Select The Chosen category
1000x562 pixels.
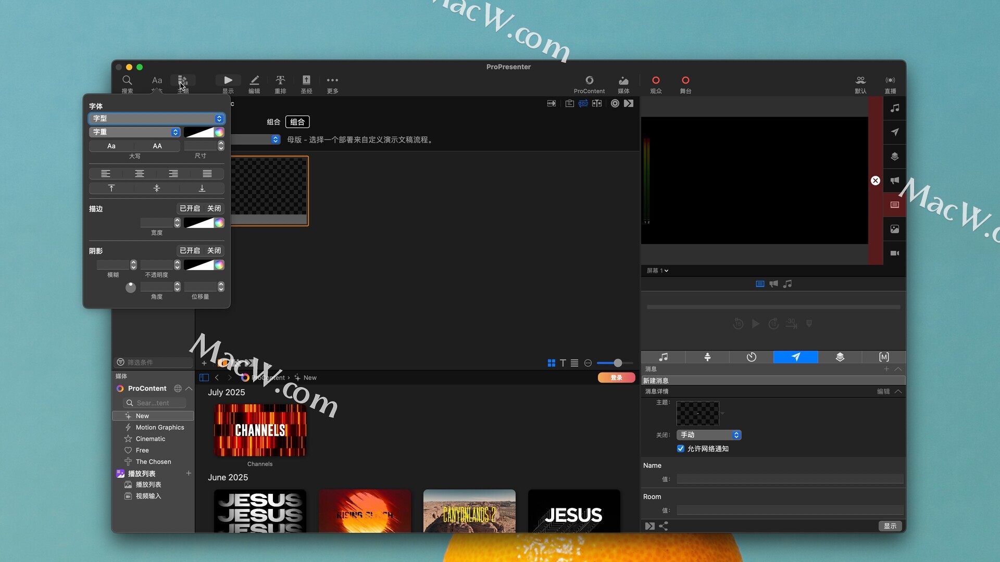tap(153, 462)
